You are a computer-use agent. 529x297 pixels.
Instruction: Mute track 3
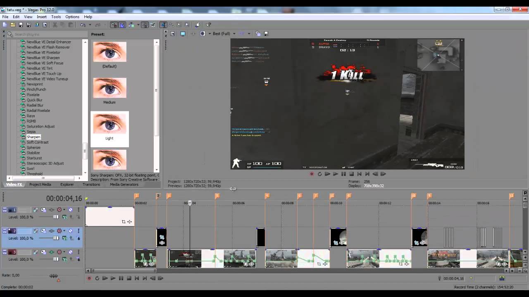click(x=71, y=252)
